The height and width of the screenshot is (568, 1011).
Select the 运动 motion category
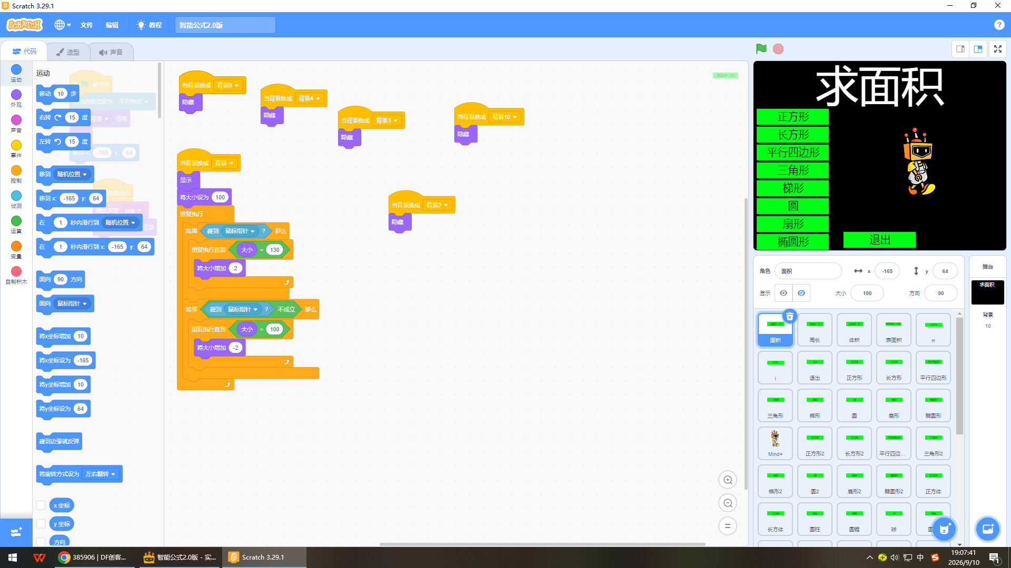(x=16, y=73)
